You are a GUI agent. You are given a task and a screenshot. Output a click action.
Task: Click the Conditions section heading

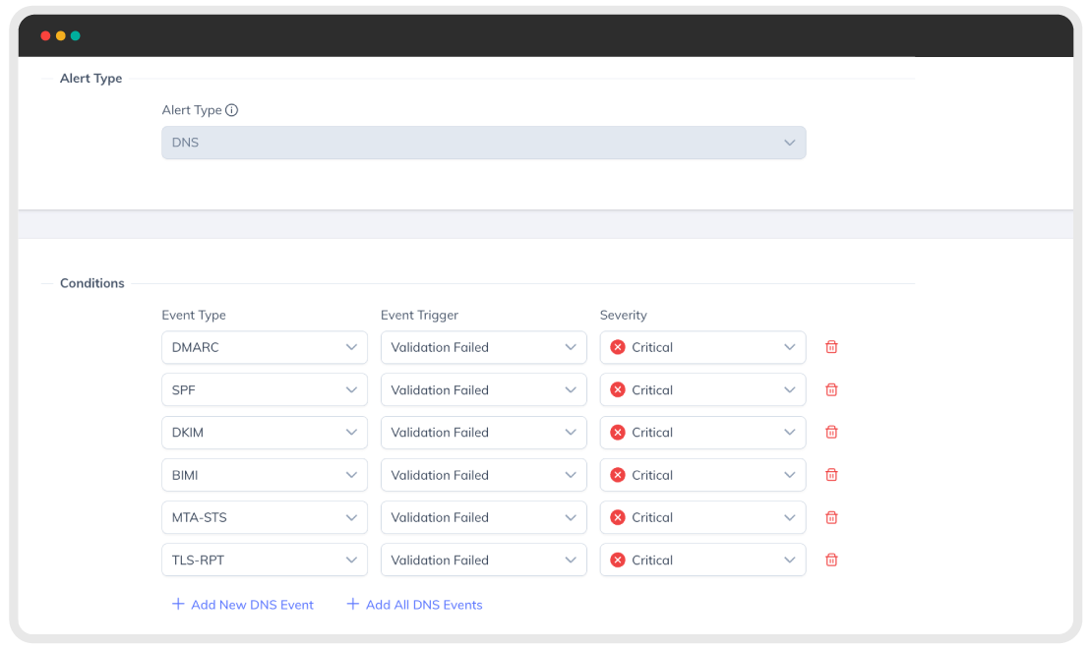click(x=91, y=283)
